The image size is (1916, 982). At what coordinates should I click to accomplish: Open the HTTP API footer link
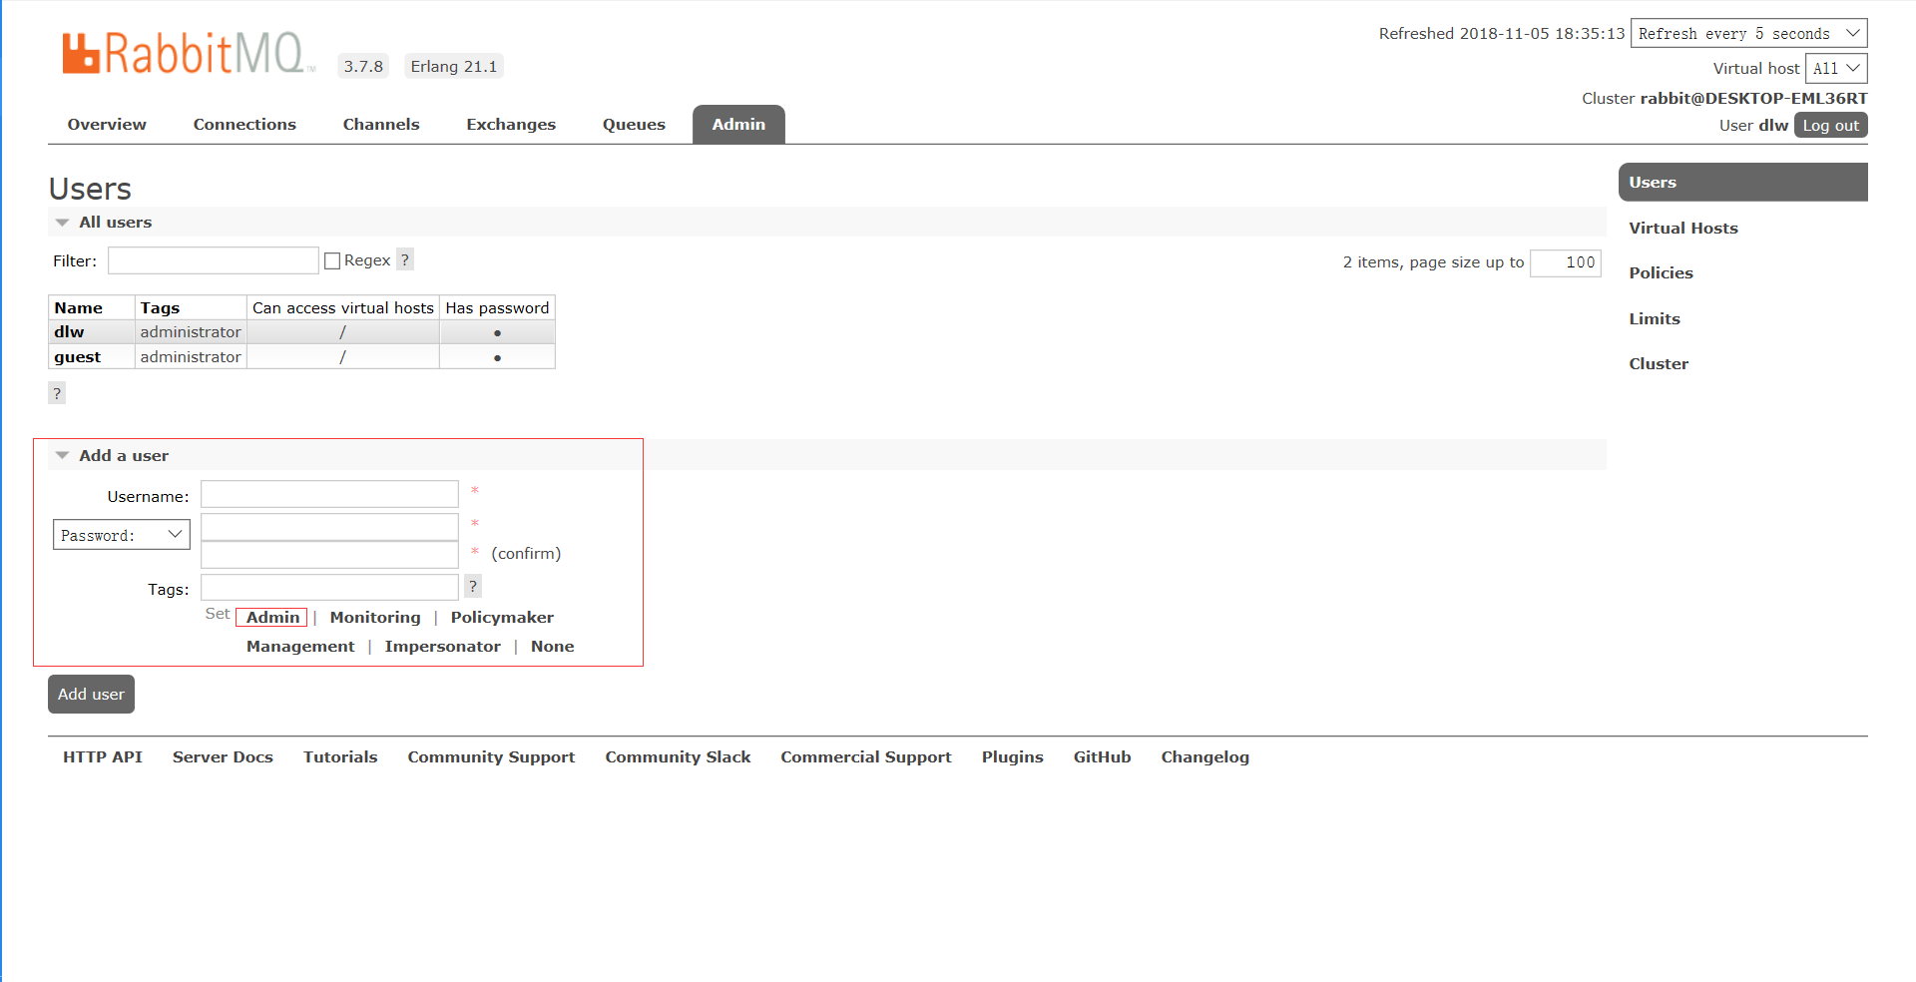[103, 756]
